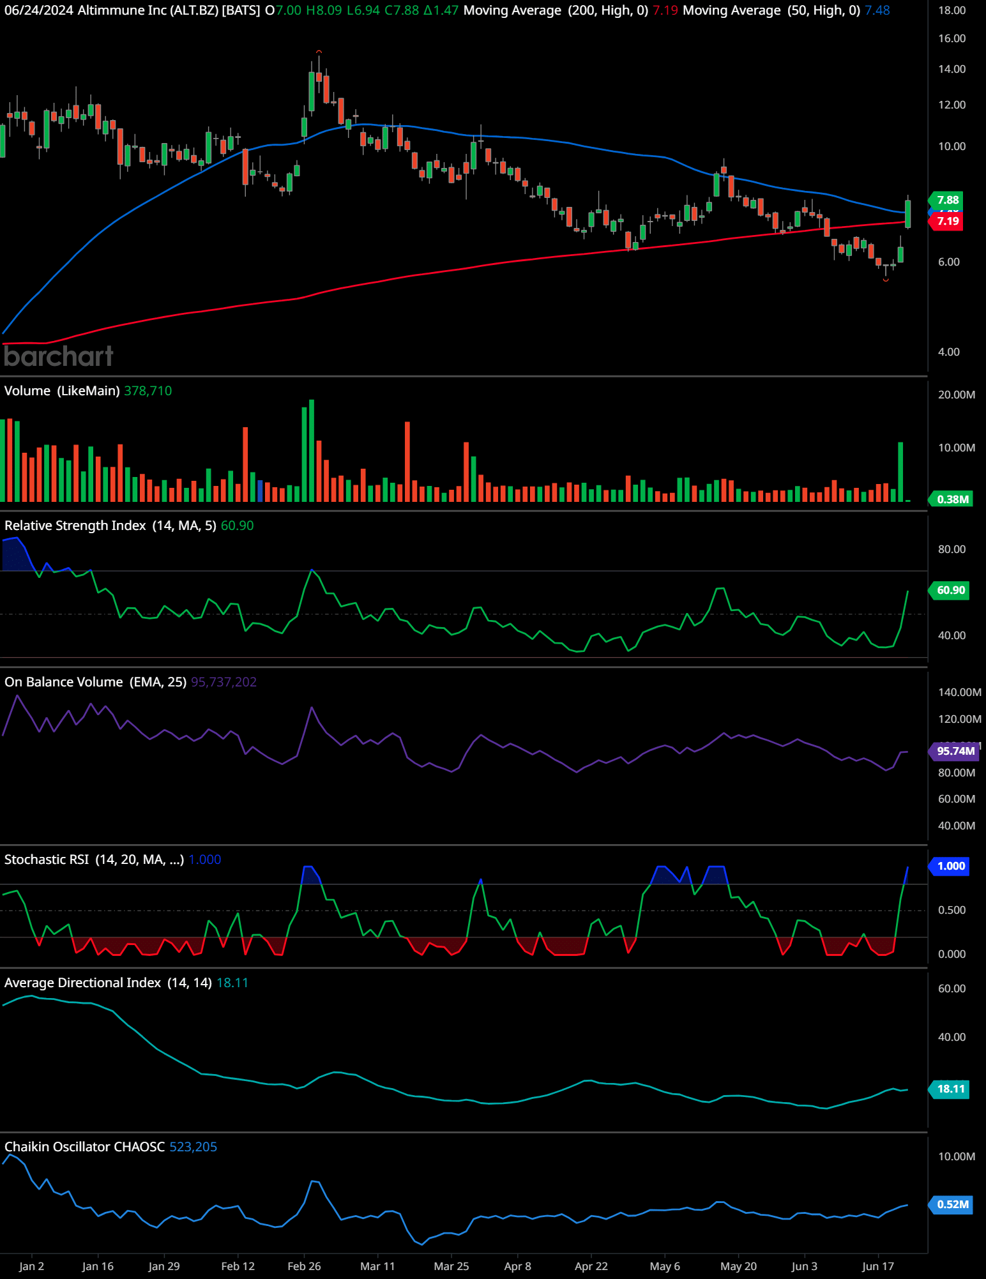Viewport: 986px width, 1279px height.
Task: Click the Altimmune Inc (ALT.BZ) ticker title
Action: (148, 10)
